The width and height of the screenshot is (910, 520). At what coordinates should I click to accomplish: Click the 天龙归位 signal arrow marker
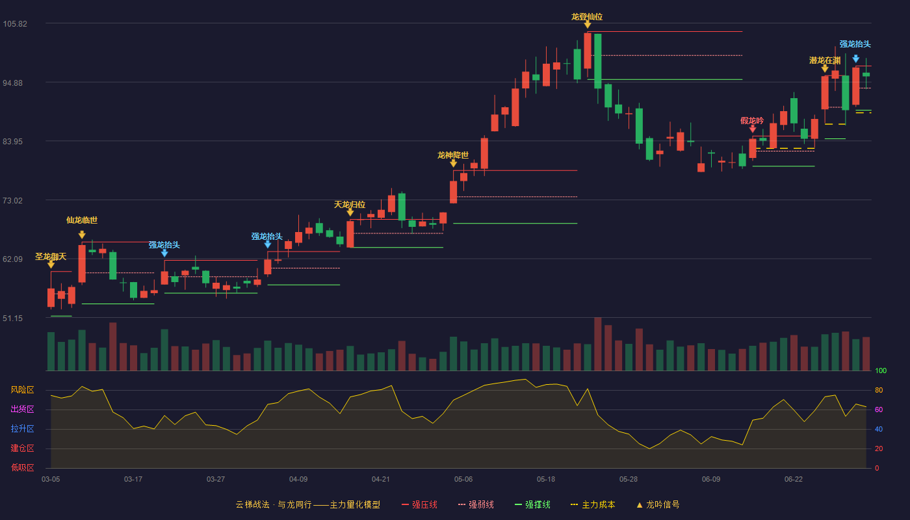(x=350, y=213)
